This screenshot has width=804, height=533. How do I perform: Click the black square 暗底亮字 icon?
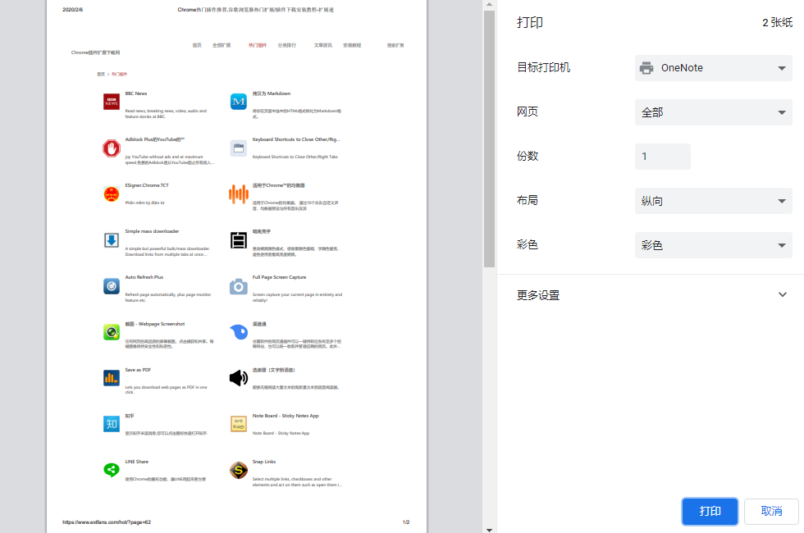point(239,239)
